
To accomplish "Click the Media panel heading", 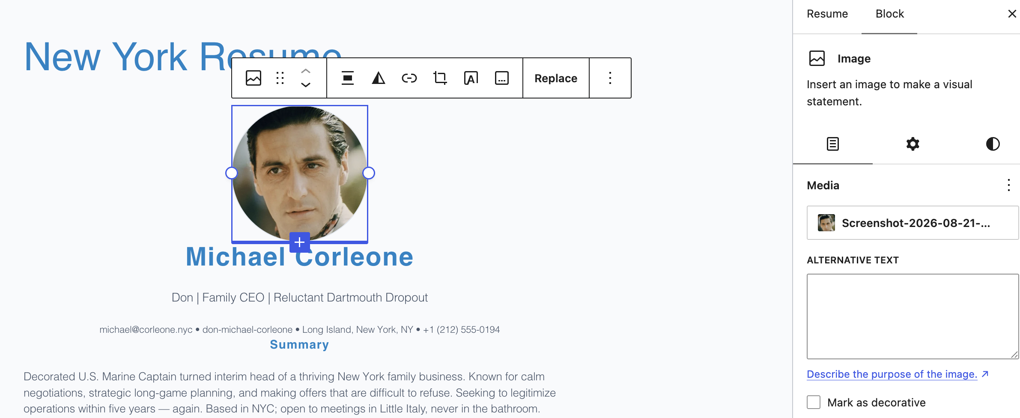I will coord(823,185).
